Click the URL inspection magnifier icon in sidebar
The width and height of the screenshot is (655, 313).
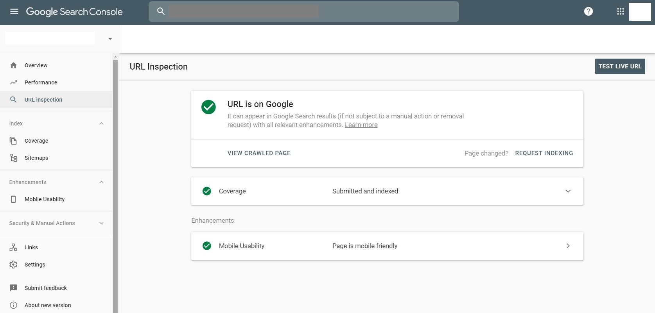(x=13, y=100)
